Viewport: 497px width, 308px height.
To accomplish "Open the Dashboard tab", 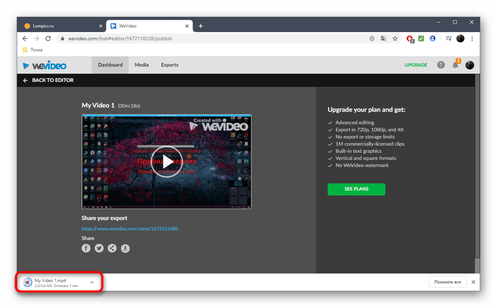I will click(110, 65).
